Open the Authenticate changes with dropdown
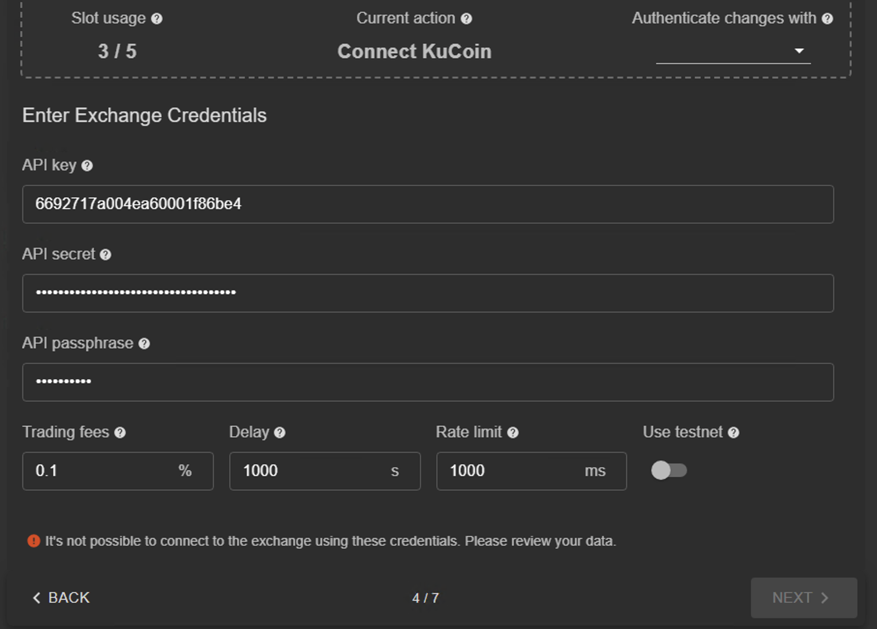Screen dimensions: 877x629 (x=733, y=51)
